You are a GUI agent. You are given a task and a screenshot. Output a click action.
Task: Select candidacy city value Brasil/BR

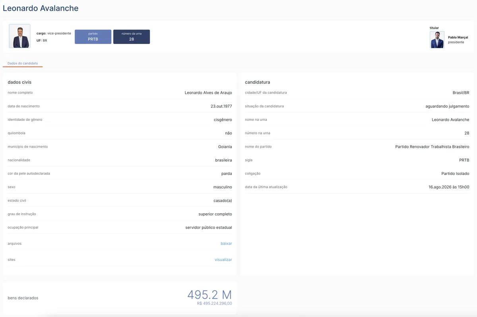click(461, 93)
